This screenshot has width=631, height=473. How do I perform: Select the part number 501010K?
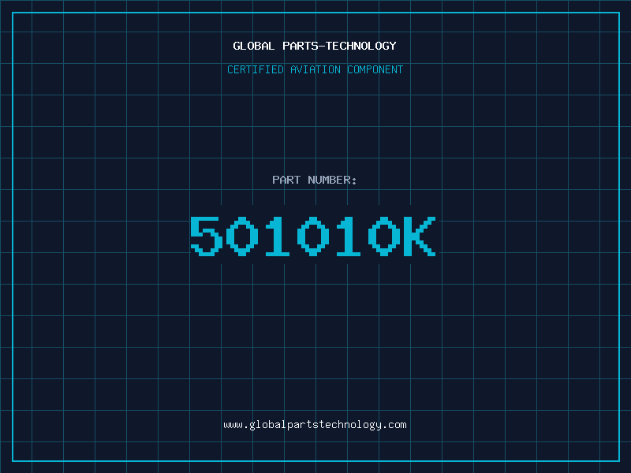(312, 236)
